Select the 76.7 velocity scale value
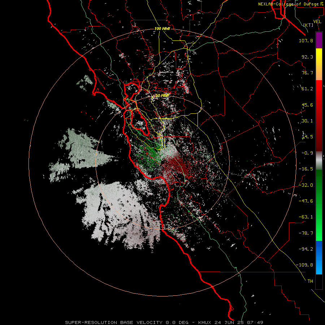Image resolution: width=325 pixels, height=325 pixels. tap(307, 73)
